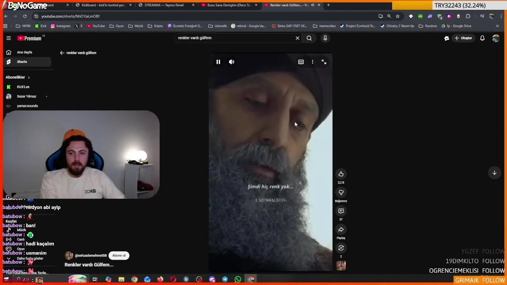Mute the Shorts video volume

[231, 62]
